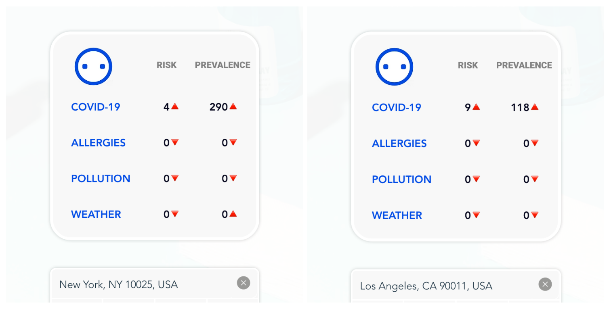Open WEATHER in the New York card
This screenshot has height=309, width=609.
(x=96, y=214)
